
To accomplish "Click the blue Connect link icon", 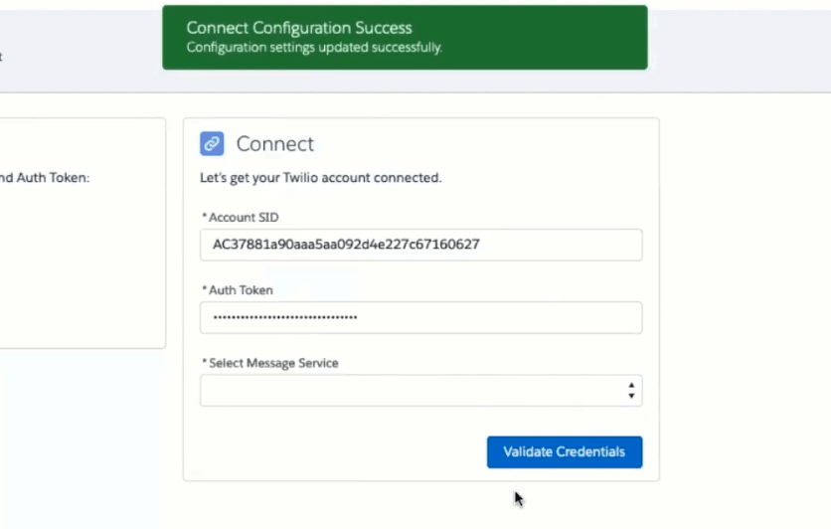I will pyautogui.click(x=212, y=144).
